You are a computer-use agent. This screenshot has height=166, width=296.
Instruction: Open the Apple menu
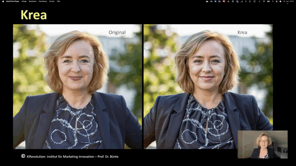(x=3, y=1)
